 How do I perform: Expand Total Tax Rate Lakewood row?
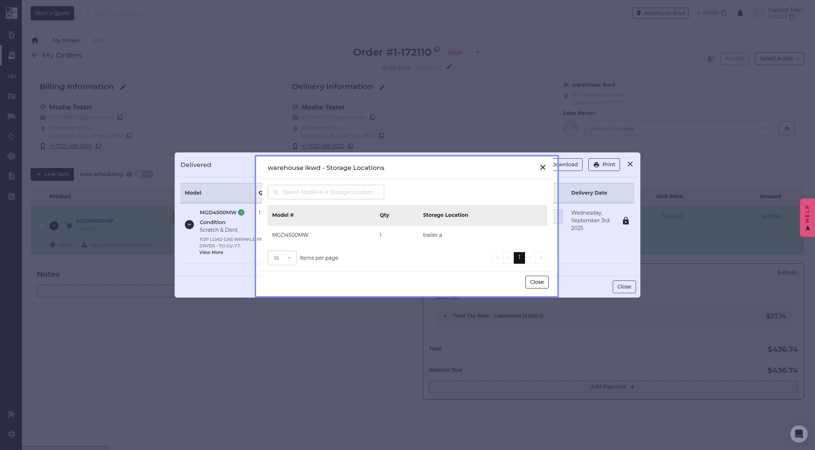(445, 316)
